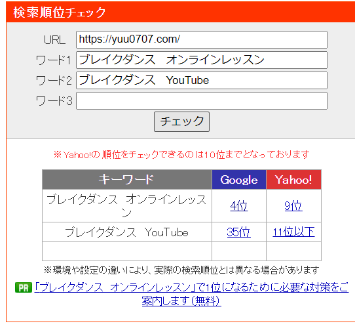This screenshot has width=355, height=334.
Task: Click the green PR badge icon
Action: [24, 288]
